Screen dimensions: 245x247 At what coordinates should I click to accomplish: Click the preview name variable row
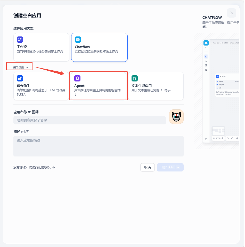click(x=228, y=81)
